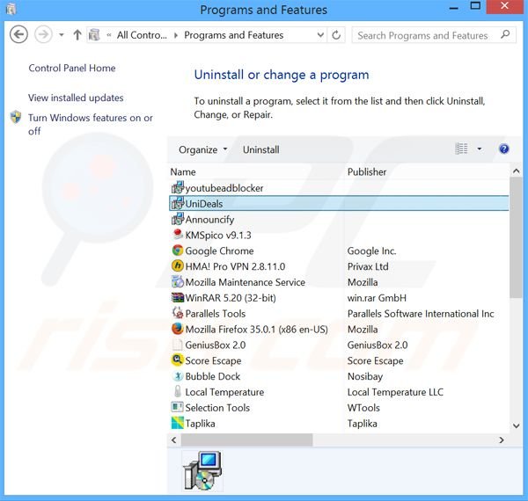
Task: Click the Search Programs and Features box
Action: [x=434, y=35]
